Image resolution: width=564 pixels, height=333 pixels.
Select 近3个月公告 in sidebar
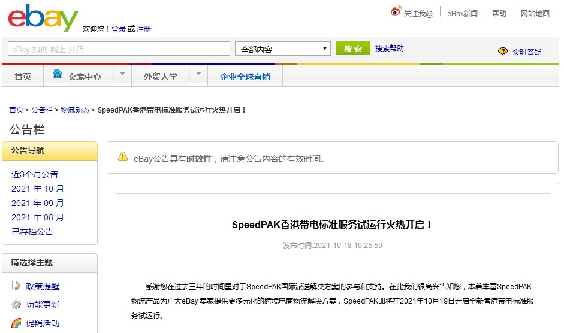35,174
